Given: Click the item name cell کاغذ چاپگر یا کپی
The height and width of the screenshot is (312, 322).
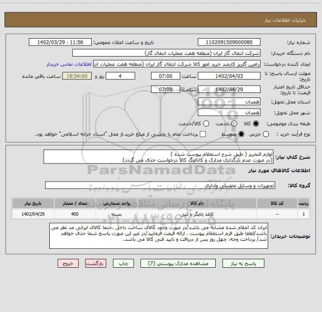Looking at the screenshot, I should click(197, 214).
